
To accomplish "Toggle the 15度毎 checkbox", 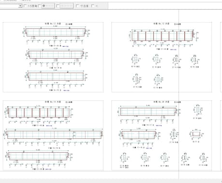I will [25, 6].
